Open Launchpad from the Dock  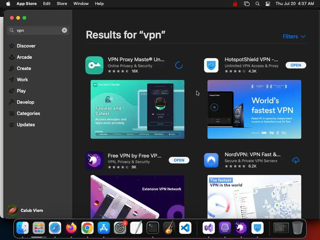coord(38,228)
